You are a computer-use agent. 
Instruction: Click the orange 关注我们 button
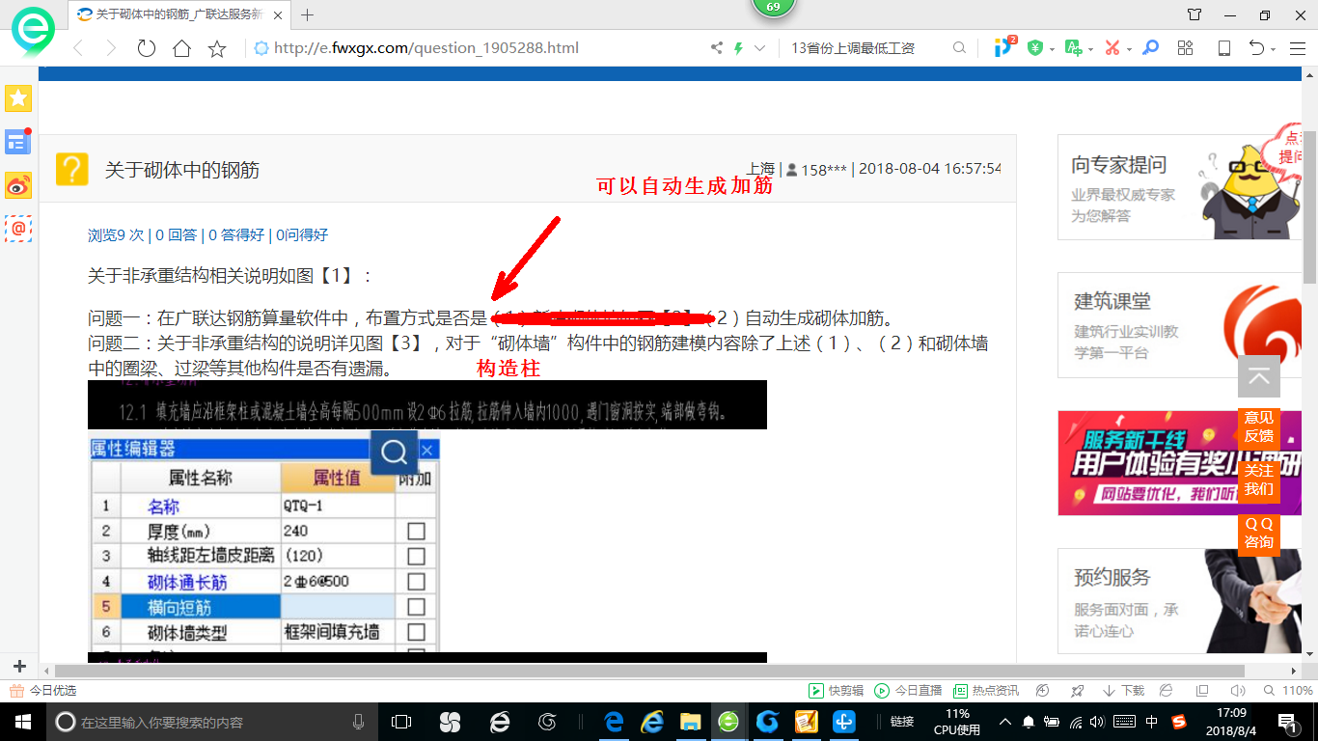(1258, 480)
